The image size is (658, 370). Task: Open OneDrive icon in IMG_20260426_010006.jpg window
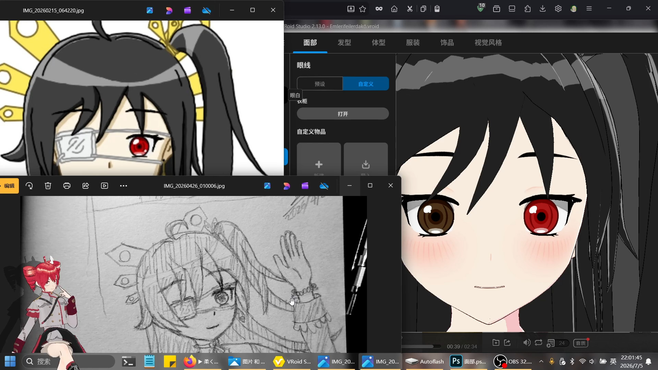(x=324, y=186)
